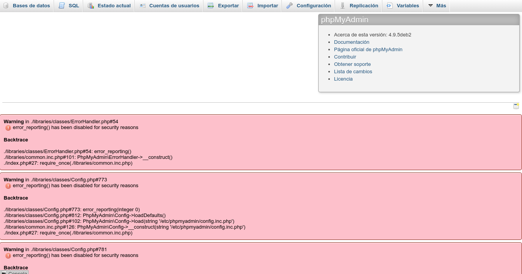
Task: Click Backtrace heading in second warning
Action: point(16,198)
